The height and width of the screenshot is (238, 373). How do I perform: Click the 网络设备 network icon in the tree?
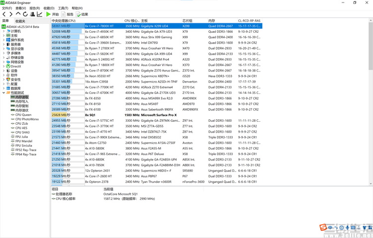tap(8, 62)
